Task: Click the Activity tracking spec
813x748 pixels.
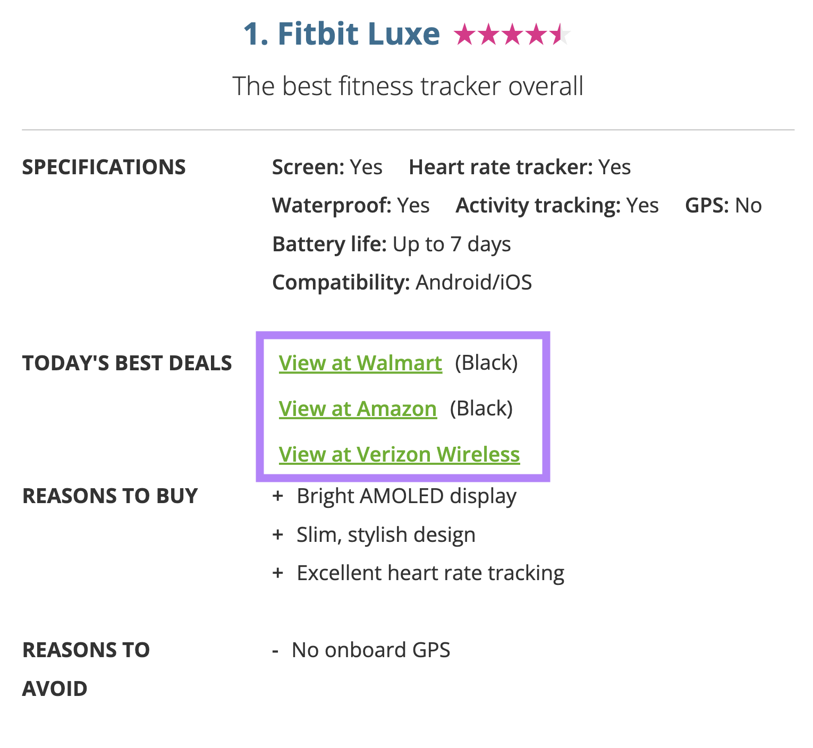Action: click(x=557, y=206)
